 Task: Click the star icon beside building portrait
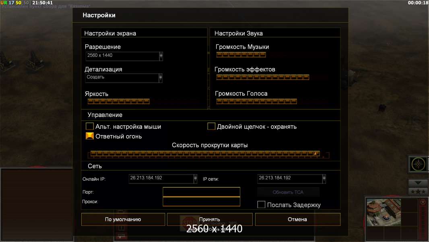[423, 202]
